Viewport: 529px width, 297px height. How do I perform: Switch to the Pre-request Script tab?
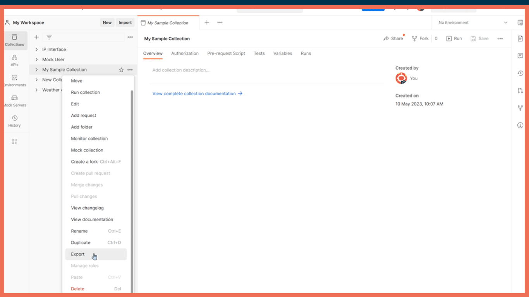point(226,53)
